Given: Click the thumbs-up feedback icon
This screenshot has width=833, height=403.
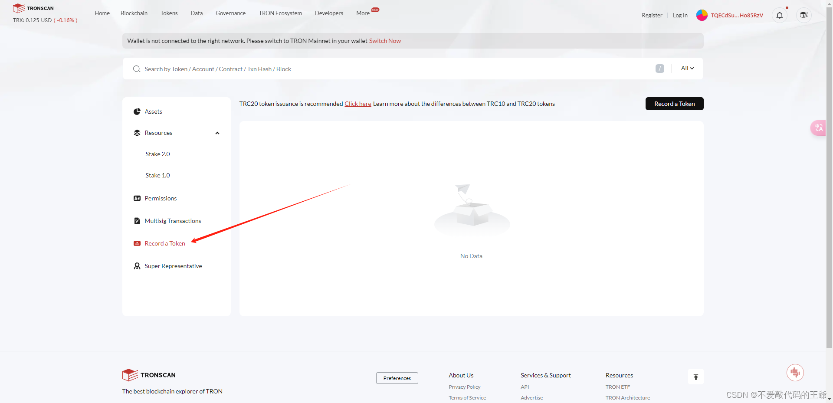Looking at the screenshot, I should click(795, 373).
